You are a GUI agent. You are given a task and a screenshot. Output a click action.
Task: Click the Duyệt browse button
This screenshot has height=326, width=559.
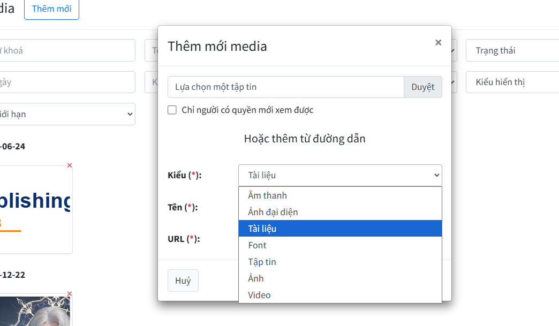(423, 87)
